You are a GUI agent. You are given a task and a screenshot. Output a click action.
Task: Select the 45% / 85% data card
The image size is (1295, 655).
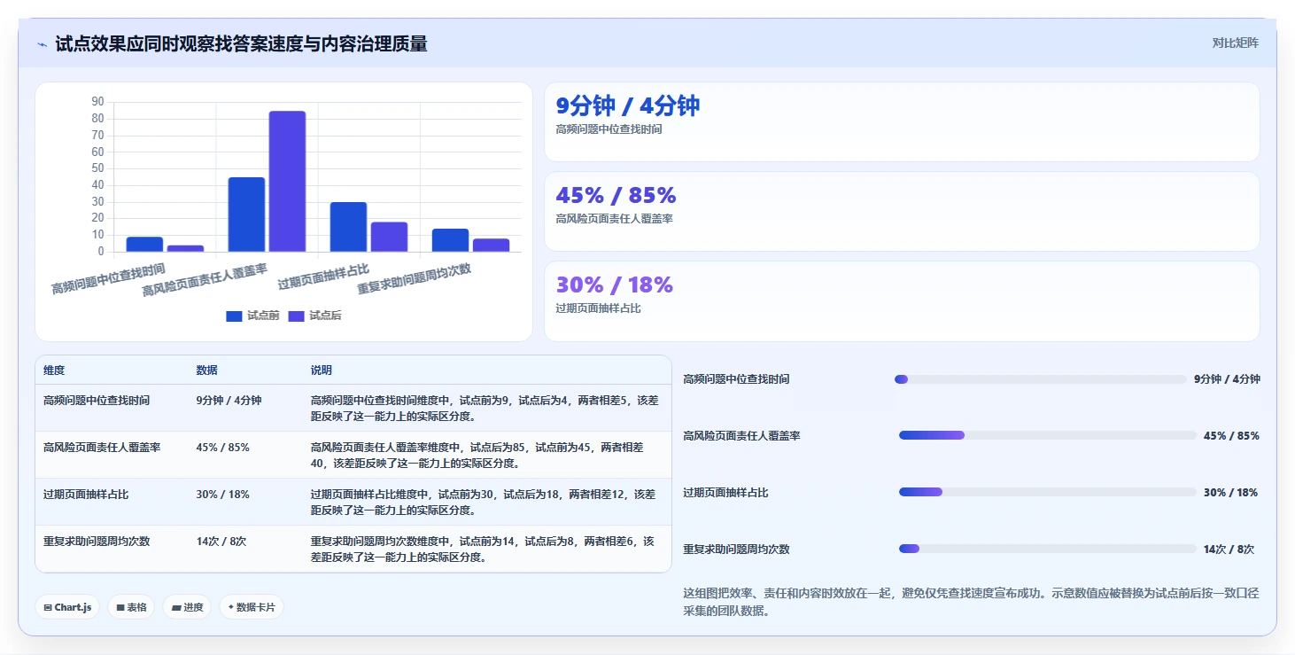point(902,212)
